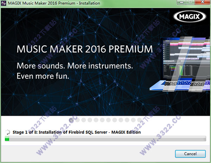
Task: Click the MUSIC MAKER 2016 PREMIUM heading
Action: tap(85, 49)
